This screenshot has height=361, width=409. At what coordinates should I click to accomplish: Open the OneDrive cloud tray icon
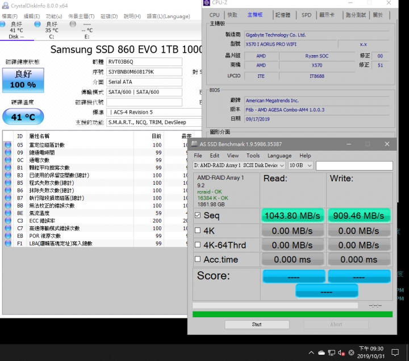click(x=322, y=353)
